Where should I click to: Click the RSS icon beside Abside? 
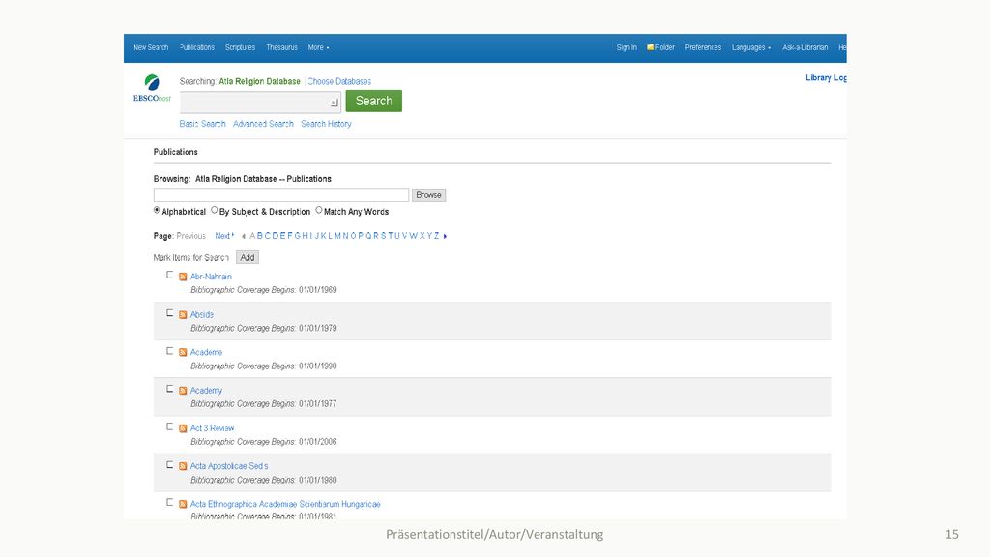[183, 314]
